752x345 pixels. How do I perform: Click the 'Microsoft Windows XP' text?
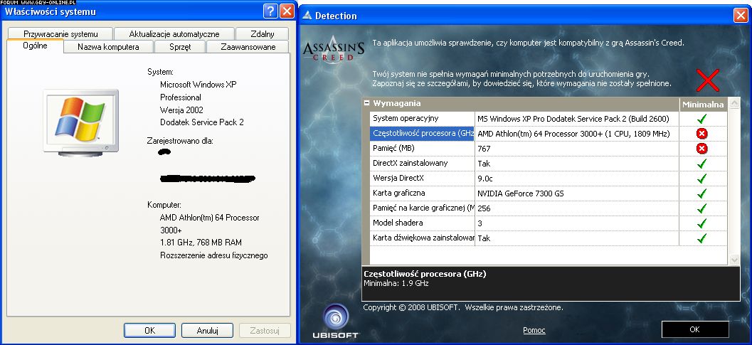tap(198, 85)
